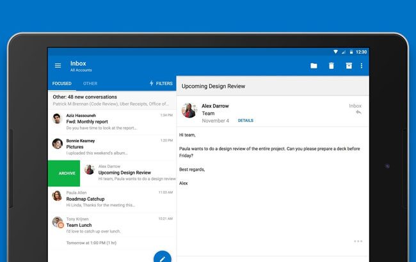Image resolution: width=416 pixels, height=262 pixels.
Task: Tap Bonnie Kearney's avatar
Action: (58, 144)
